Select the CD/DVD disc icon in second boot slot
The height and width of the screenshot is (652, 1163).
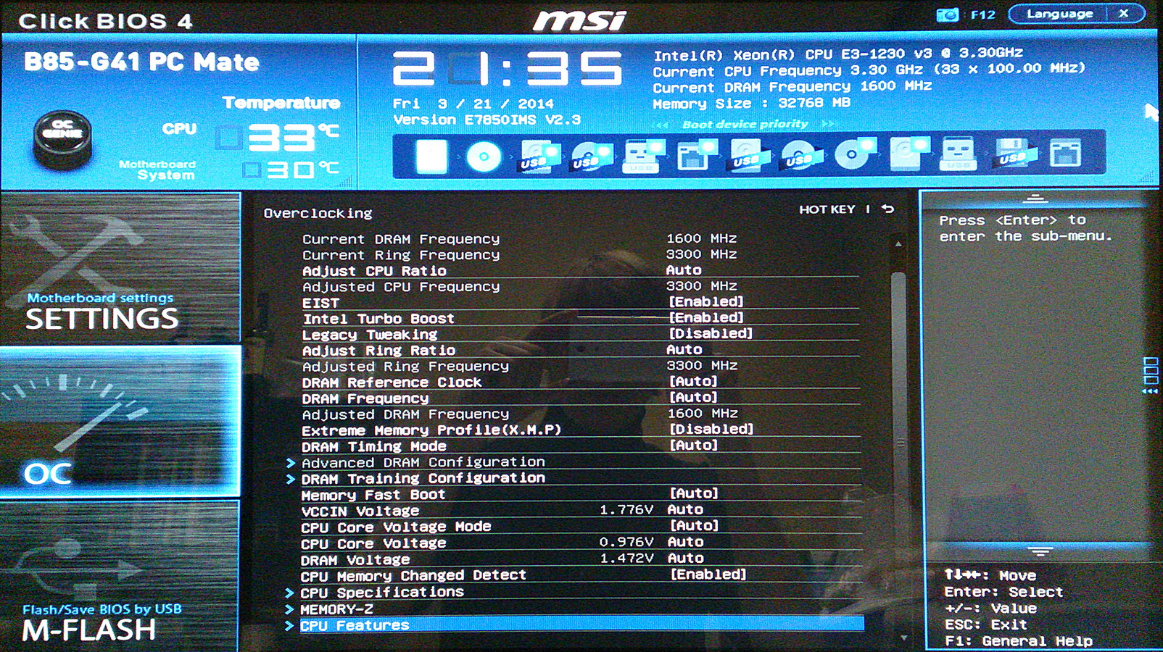(x=484, y=156)
